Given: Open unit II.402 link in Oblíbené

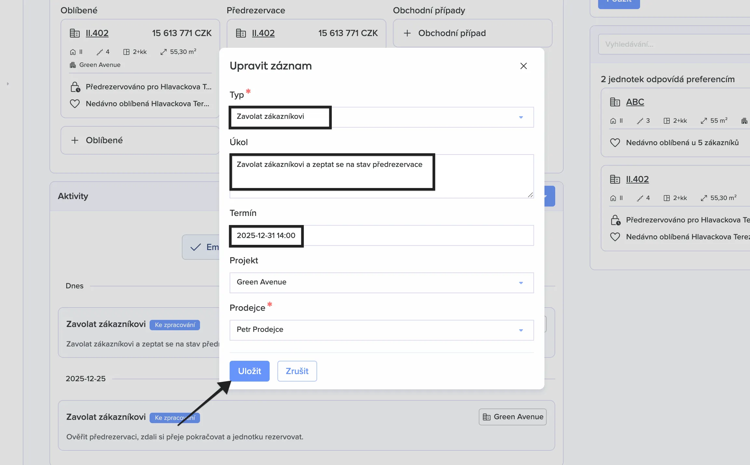Looking at the screenshot, I should tap(97, 33).
